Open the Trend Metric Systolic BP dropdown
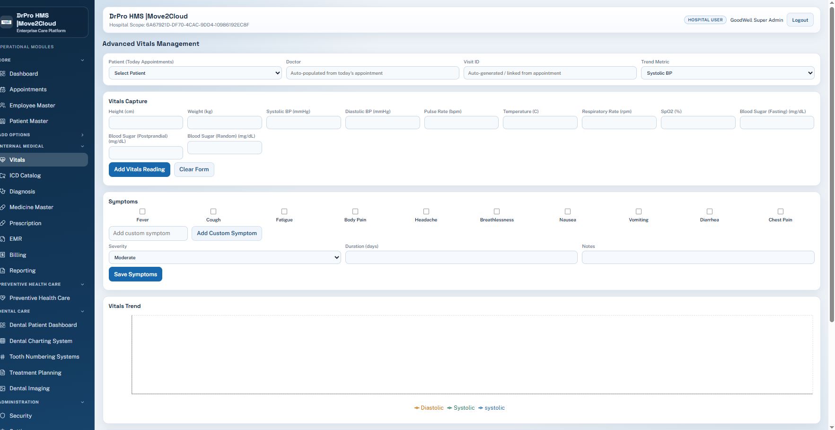Viewport: 835px width, 430px height. pos(728,73)
